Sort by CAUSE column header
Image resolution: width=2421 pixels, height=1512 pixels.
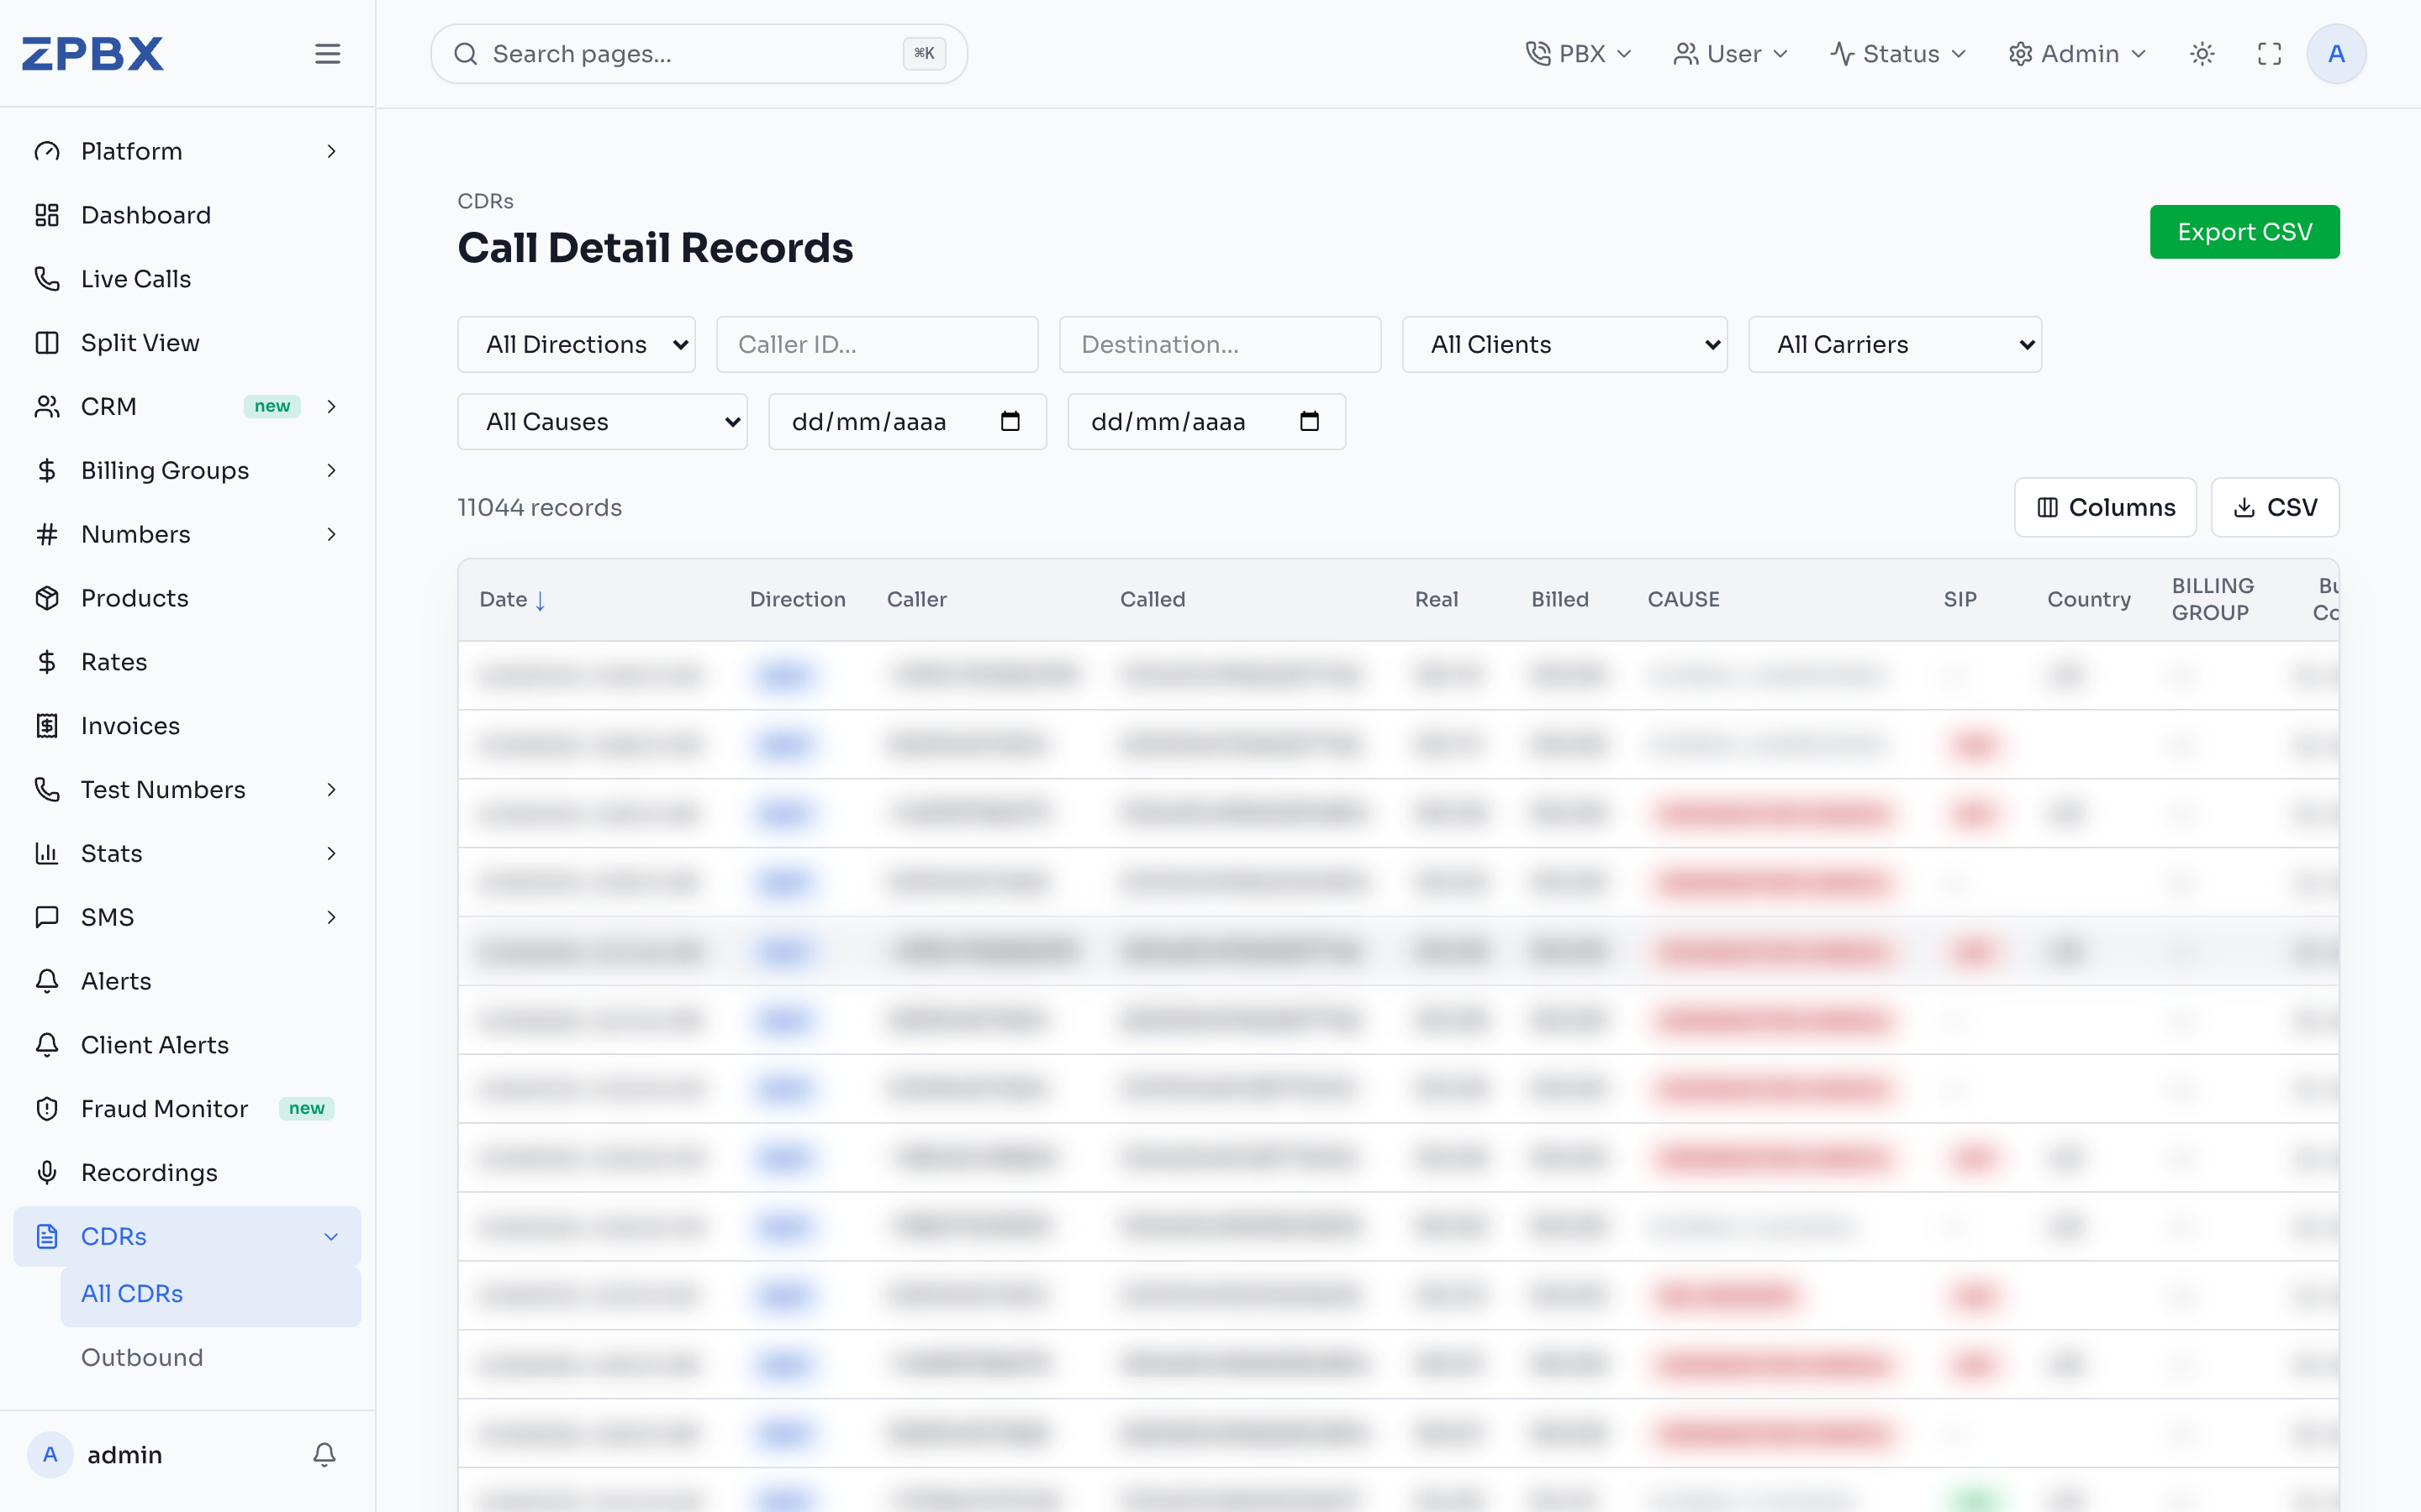(x=1684, y=599)
